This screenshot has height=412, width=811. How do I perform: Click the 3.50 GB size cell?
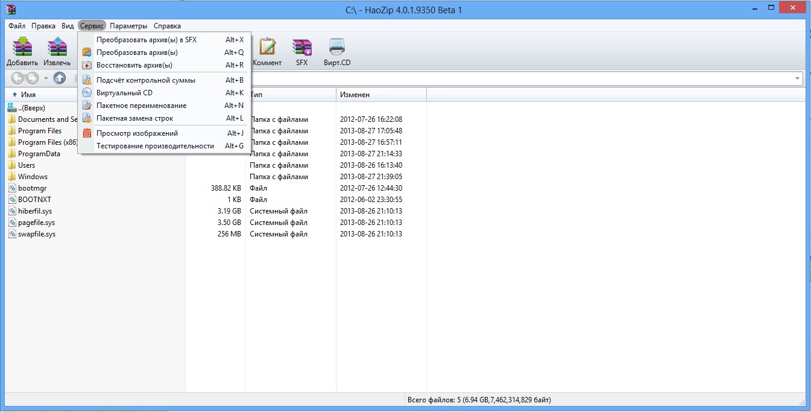(x=229, y=223)
